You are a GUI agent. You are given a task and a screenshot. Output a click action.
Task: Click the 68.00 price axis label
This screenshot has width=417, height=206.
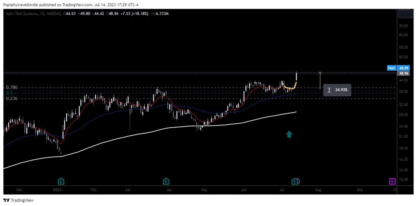(404, 48)
